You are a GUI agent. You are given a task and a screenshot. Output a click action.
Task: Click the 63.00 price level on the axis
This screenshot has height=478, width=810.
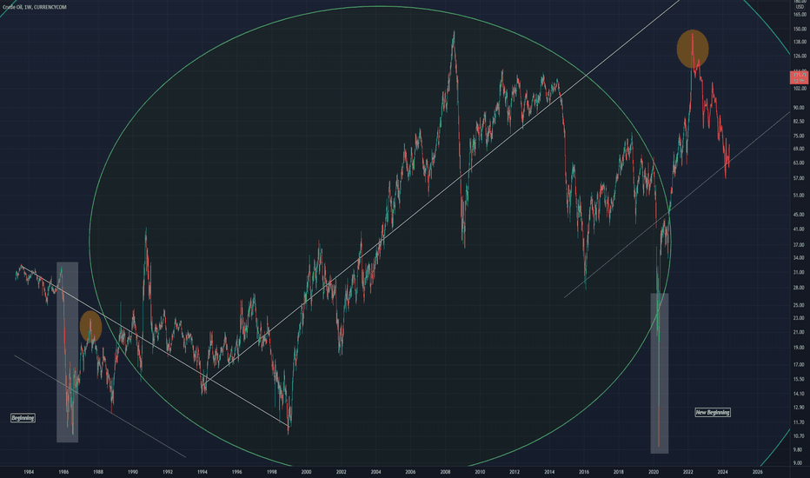(800, 163)
